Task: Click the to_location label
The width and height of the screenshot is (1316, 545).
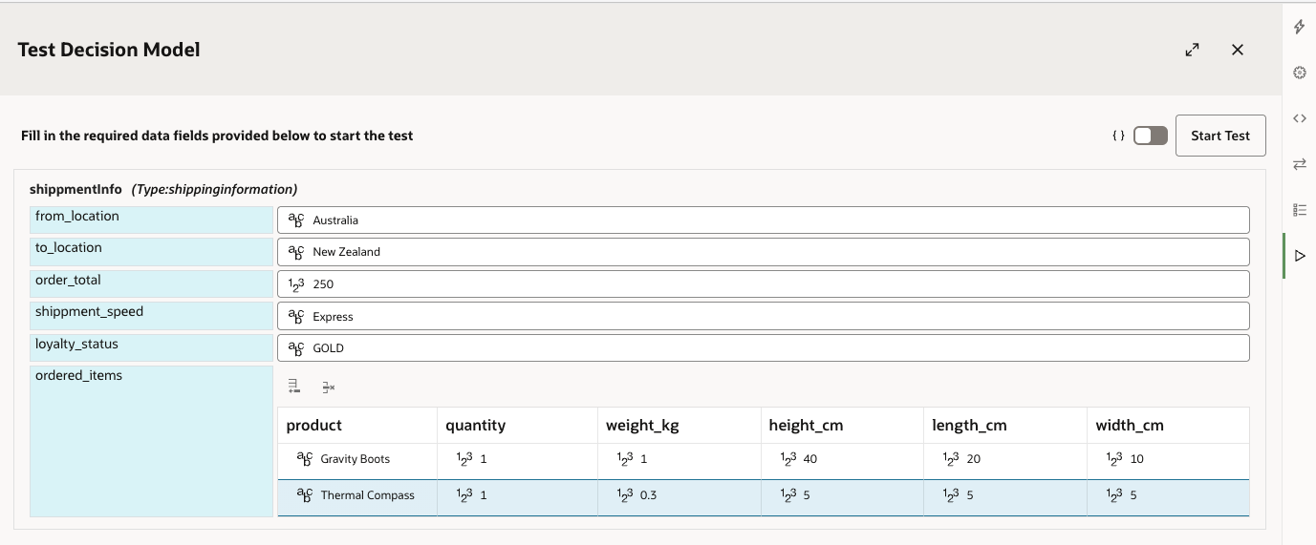Action: (x=69, y=247)
